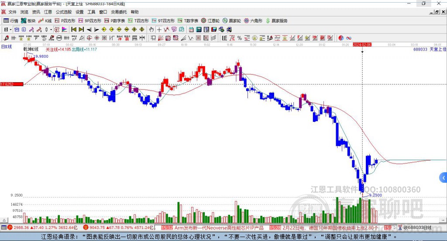Move chart one step left with black arrow

pos(89,29)
